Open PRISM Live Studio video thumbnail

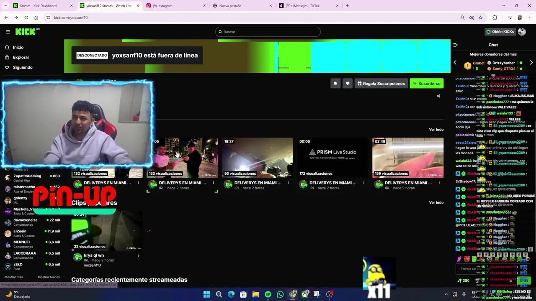pyautogui.click(x=332, y=158)
